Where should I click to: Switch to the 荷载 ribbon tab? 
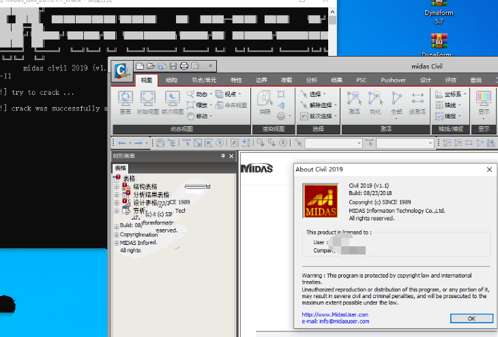tap(287, 80)
